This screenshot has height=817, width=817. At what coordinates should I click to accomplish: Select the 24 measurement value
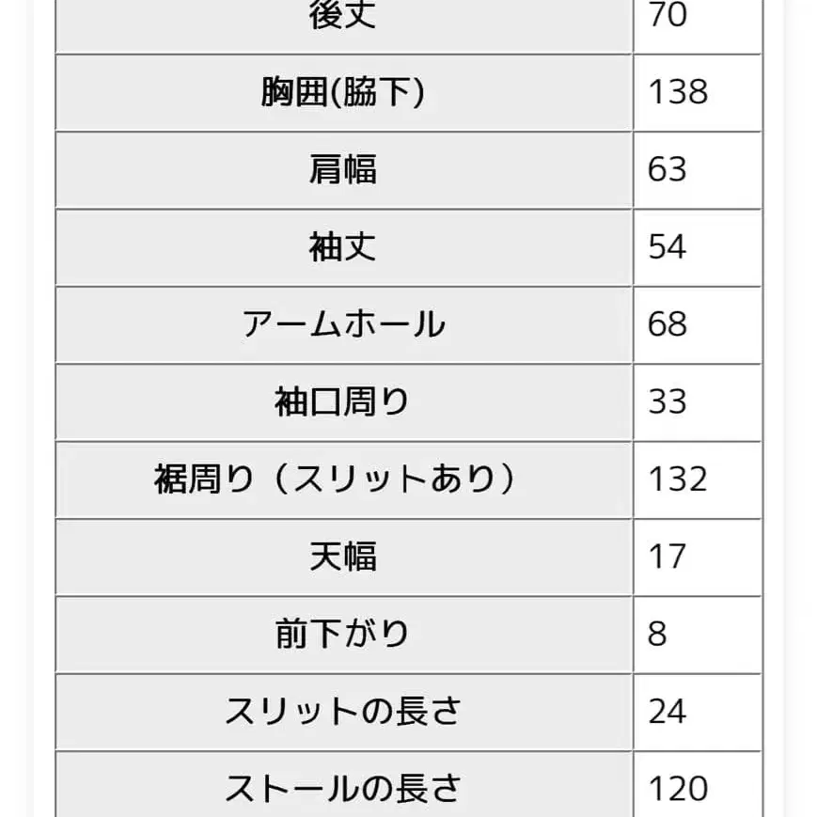[x=667, y=712]
